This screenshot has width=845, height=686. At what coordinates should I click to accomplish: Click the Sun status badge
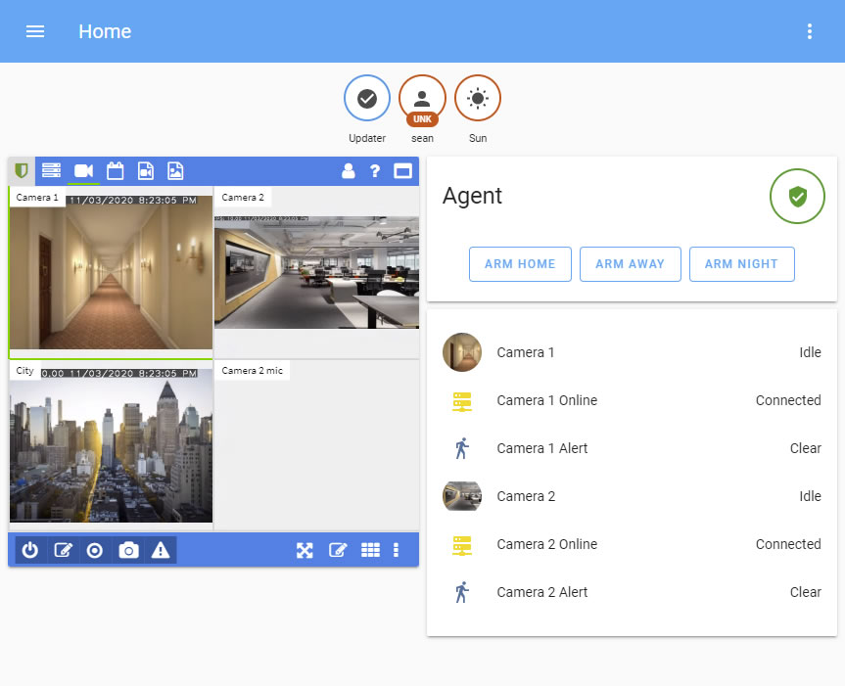coord(478,99)
